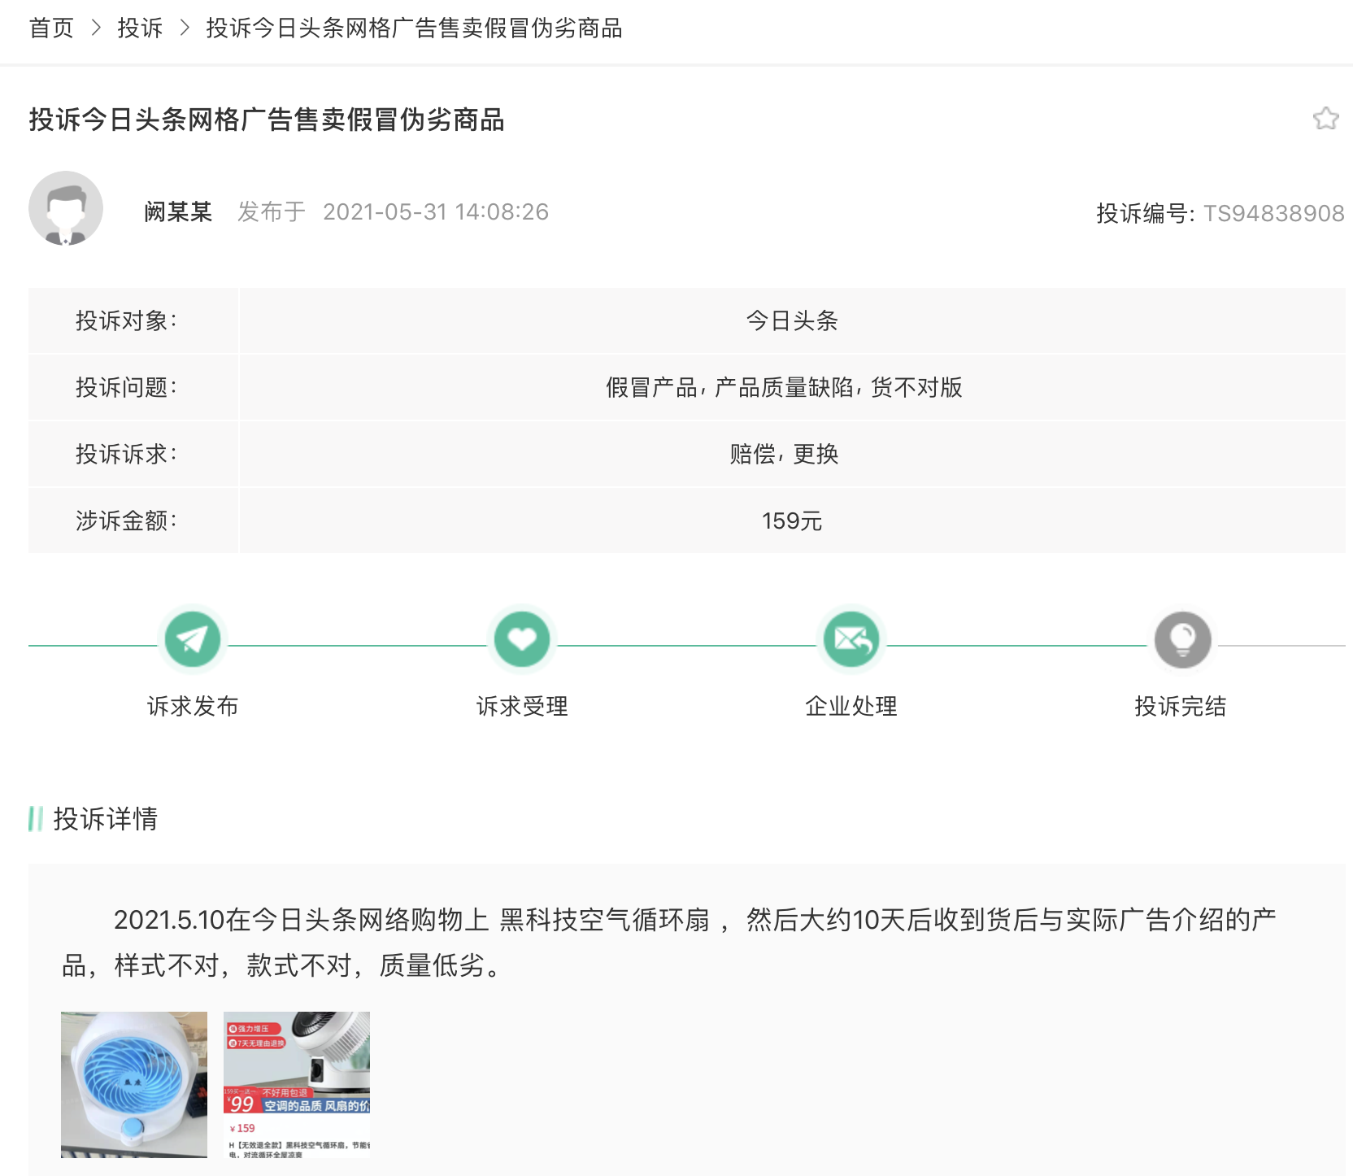This screenshot has width=1353, height=1176.
Task: Click the star favorite icon
Action: tap(1325, 119)
